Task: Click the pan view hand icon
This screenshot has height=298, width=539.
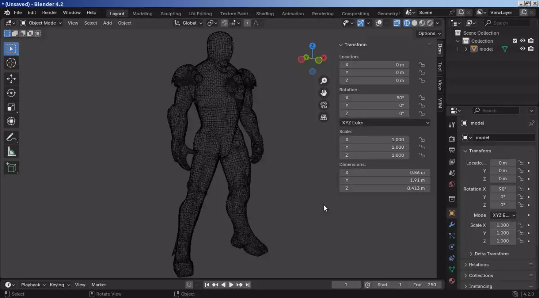Action: click(323, 93)
